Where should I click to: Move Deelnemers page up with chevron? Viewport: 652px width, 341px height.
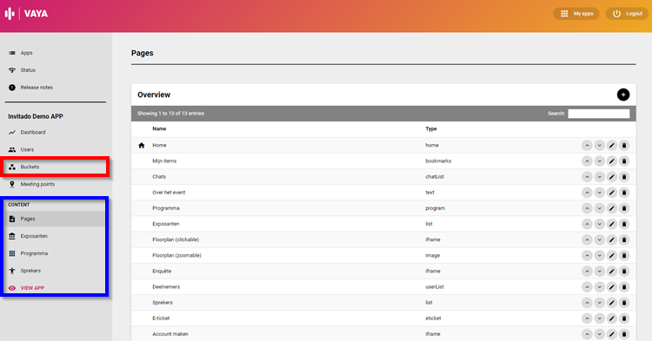pyautogui.click(x=587, y=287)
